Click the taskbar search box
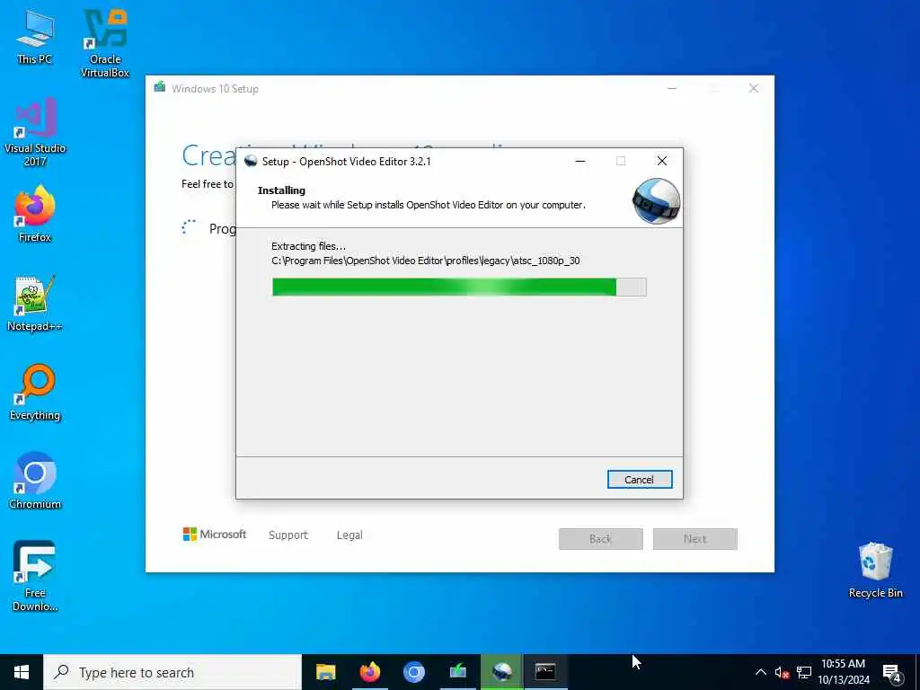 click(172, 672)
